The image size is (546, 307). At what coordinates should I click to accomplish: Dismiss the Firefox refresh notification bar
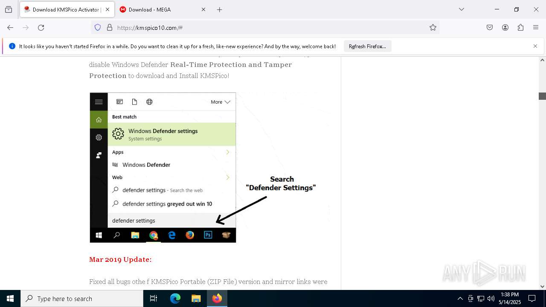tap(535, 46)
